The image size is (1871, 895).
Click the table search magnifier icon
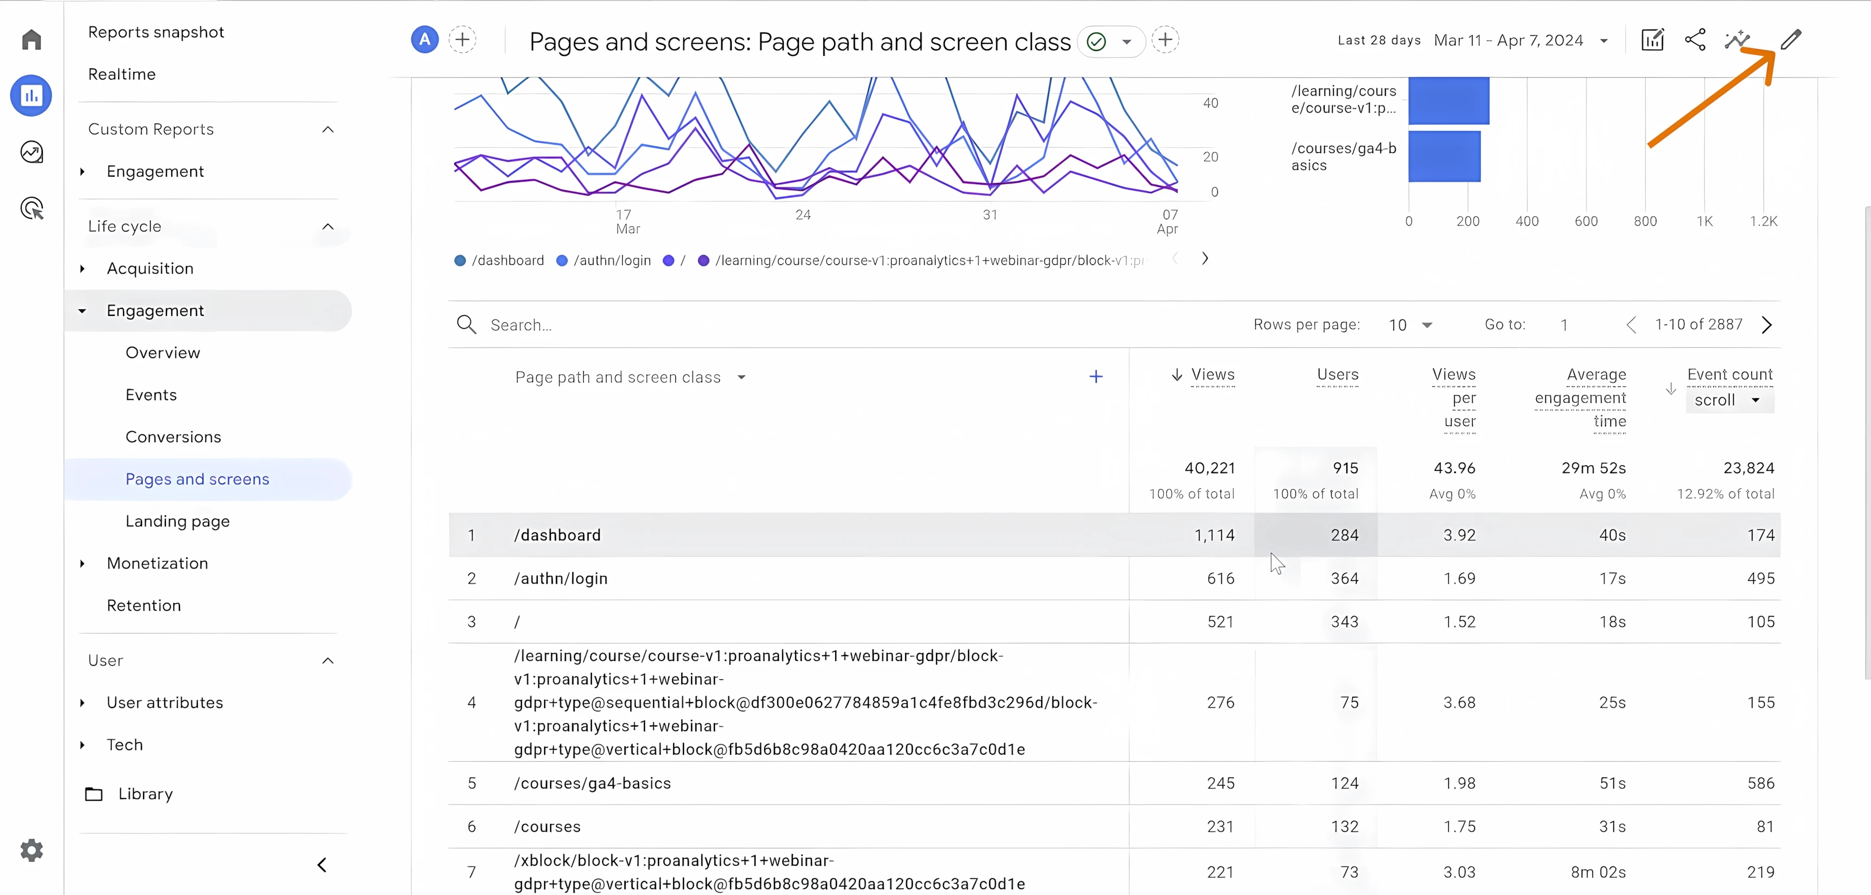pyautogui.click(x=466, y=325)
